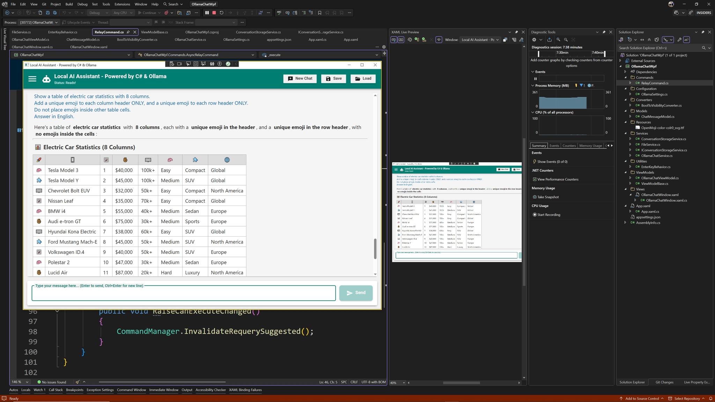
Task: Click the robot icon in chat header
Action: click(x=46, y=79)
